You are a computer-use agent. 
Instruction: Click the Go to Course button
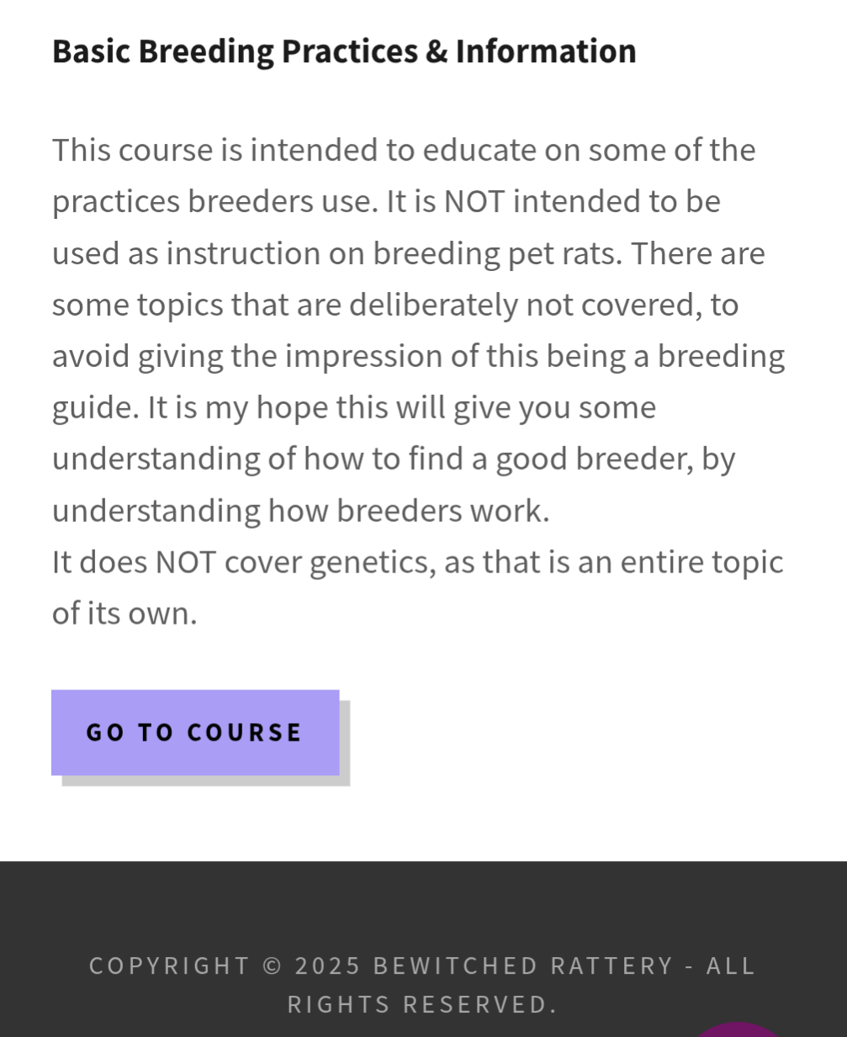pos(195,732)
